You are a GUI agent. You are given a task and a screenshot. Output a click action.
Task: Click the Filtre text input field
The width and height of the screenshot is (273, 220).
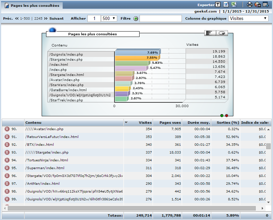tap(161, 18)
